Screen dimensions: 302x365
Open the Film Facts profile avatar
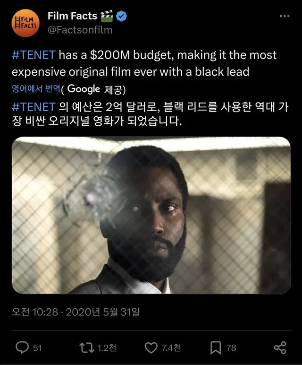click(24, 23)
